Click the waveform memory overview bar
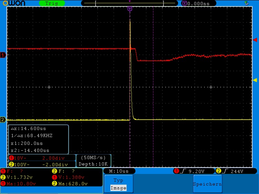This screenshot has width=259, height=194. point(129,3)
